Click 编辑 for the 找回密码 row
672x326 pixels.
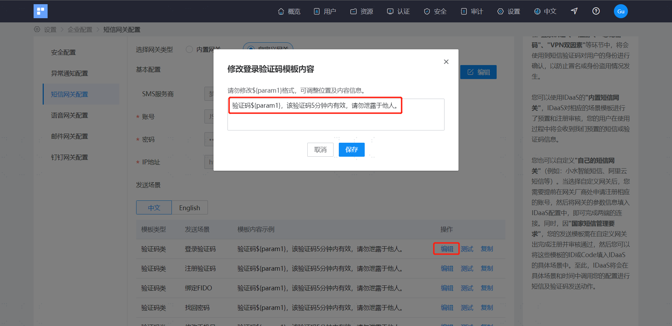point(447,308)
